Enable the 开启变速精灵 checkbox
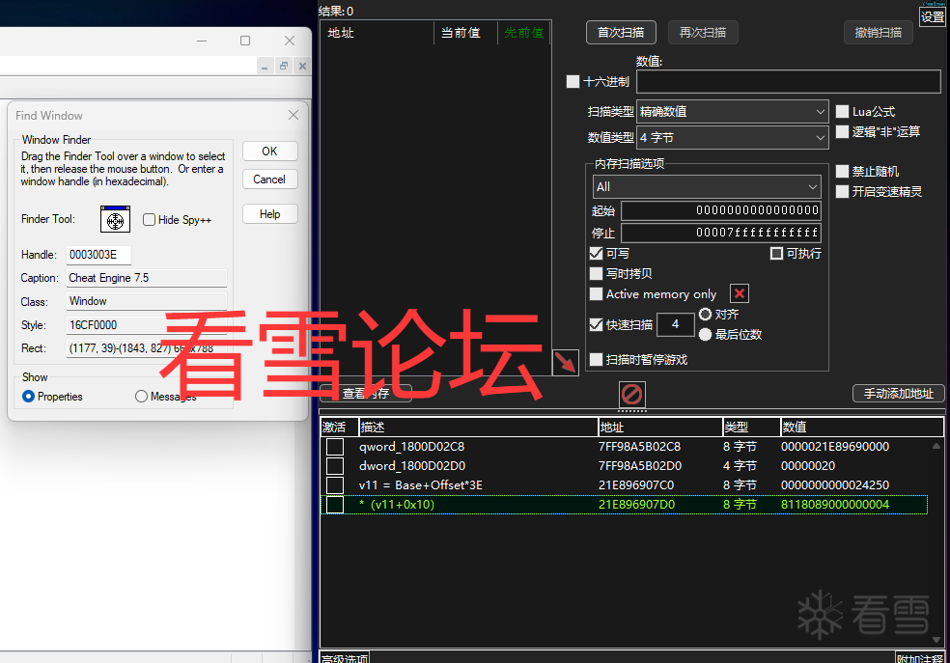Image resolution: width=950 pixels, height=663 pixels. (842, 191)
